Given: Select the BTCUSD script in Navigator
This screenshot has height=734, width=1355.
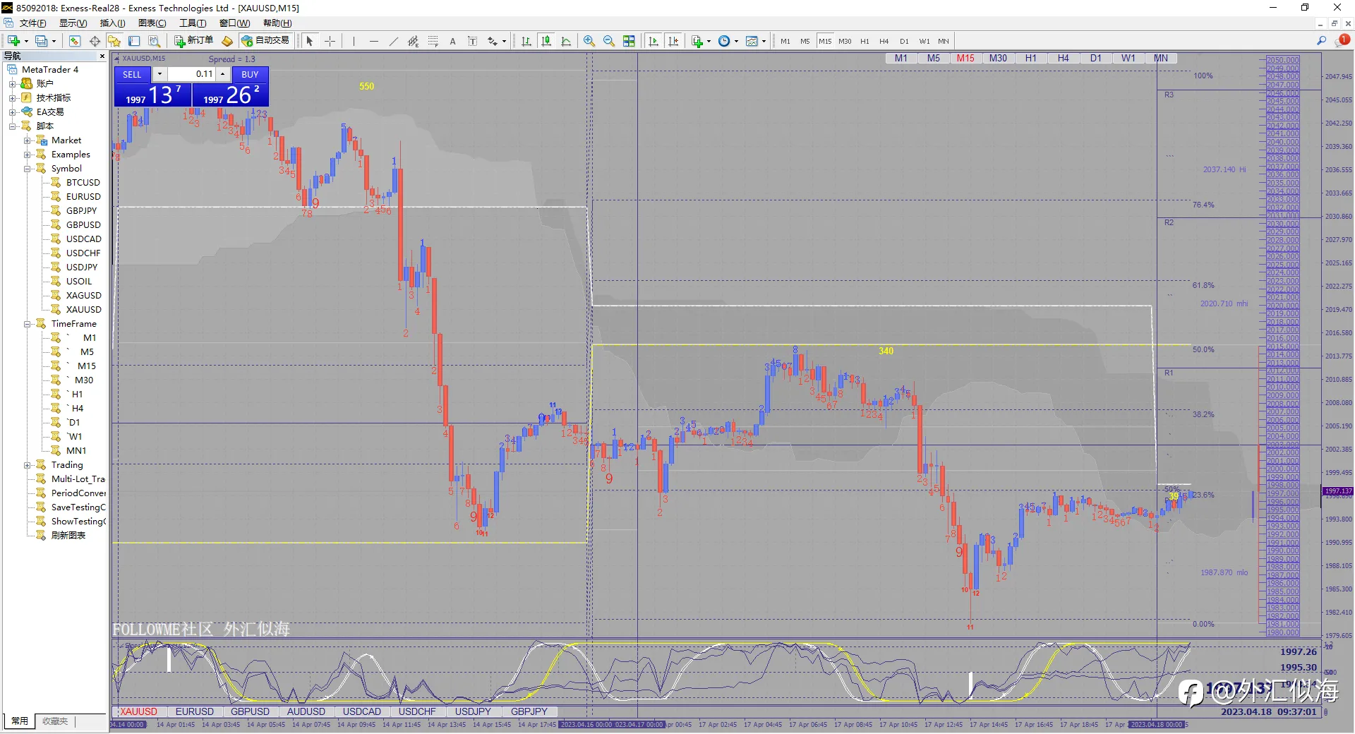Looking at the screenshot, I should tap(83, 183).
